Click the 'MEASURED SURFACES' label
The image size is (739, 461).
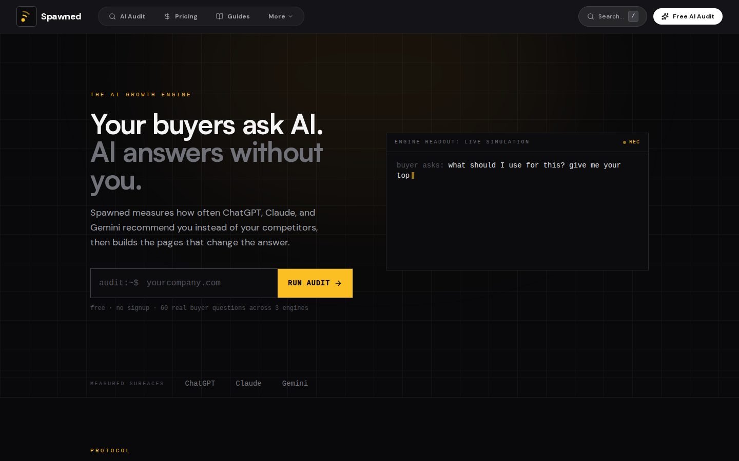(127, 384)
